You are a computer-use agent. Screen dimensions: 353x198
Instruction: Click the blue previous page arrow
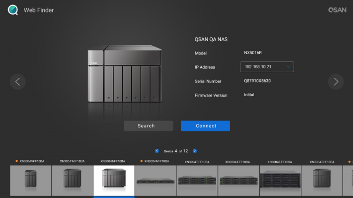point(157,151)
